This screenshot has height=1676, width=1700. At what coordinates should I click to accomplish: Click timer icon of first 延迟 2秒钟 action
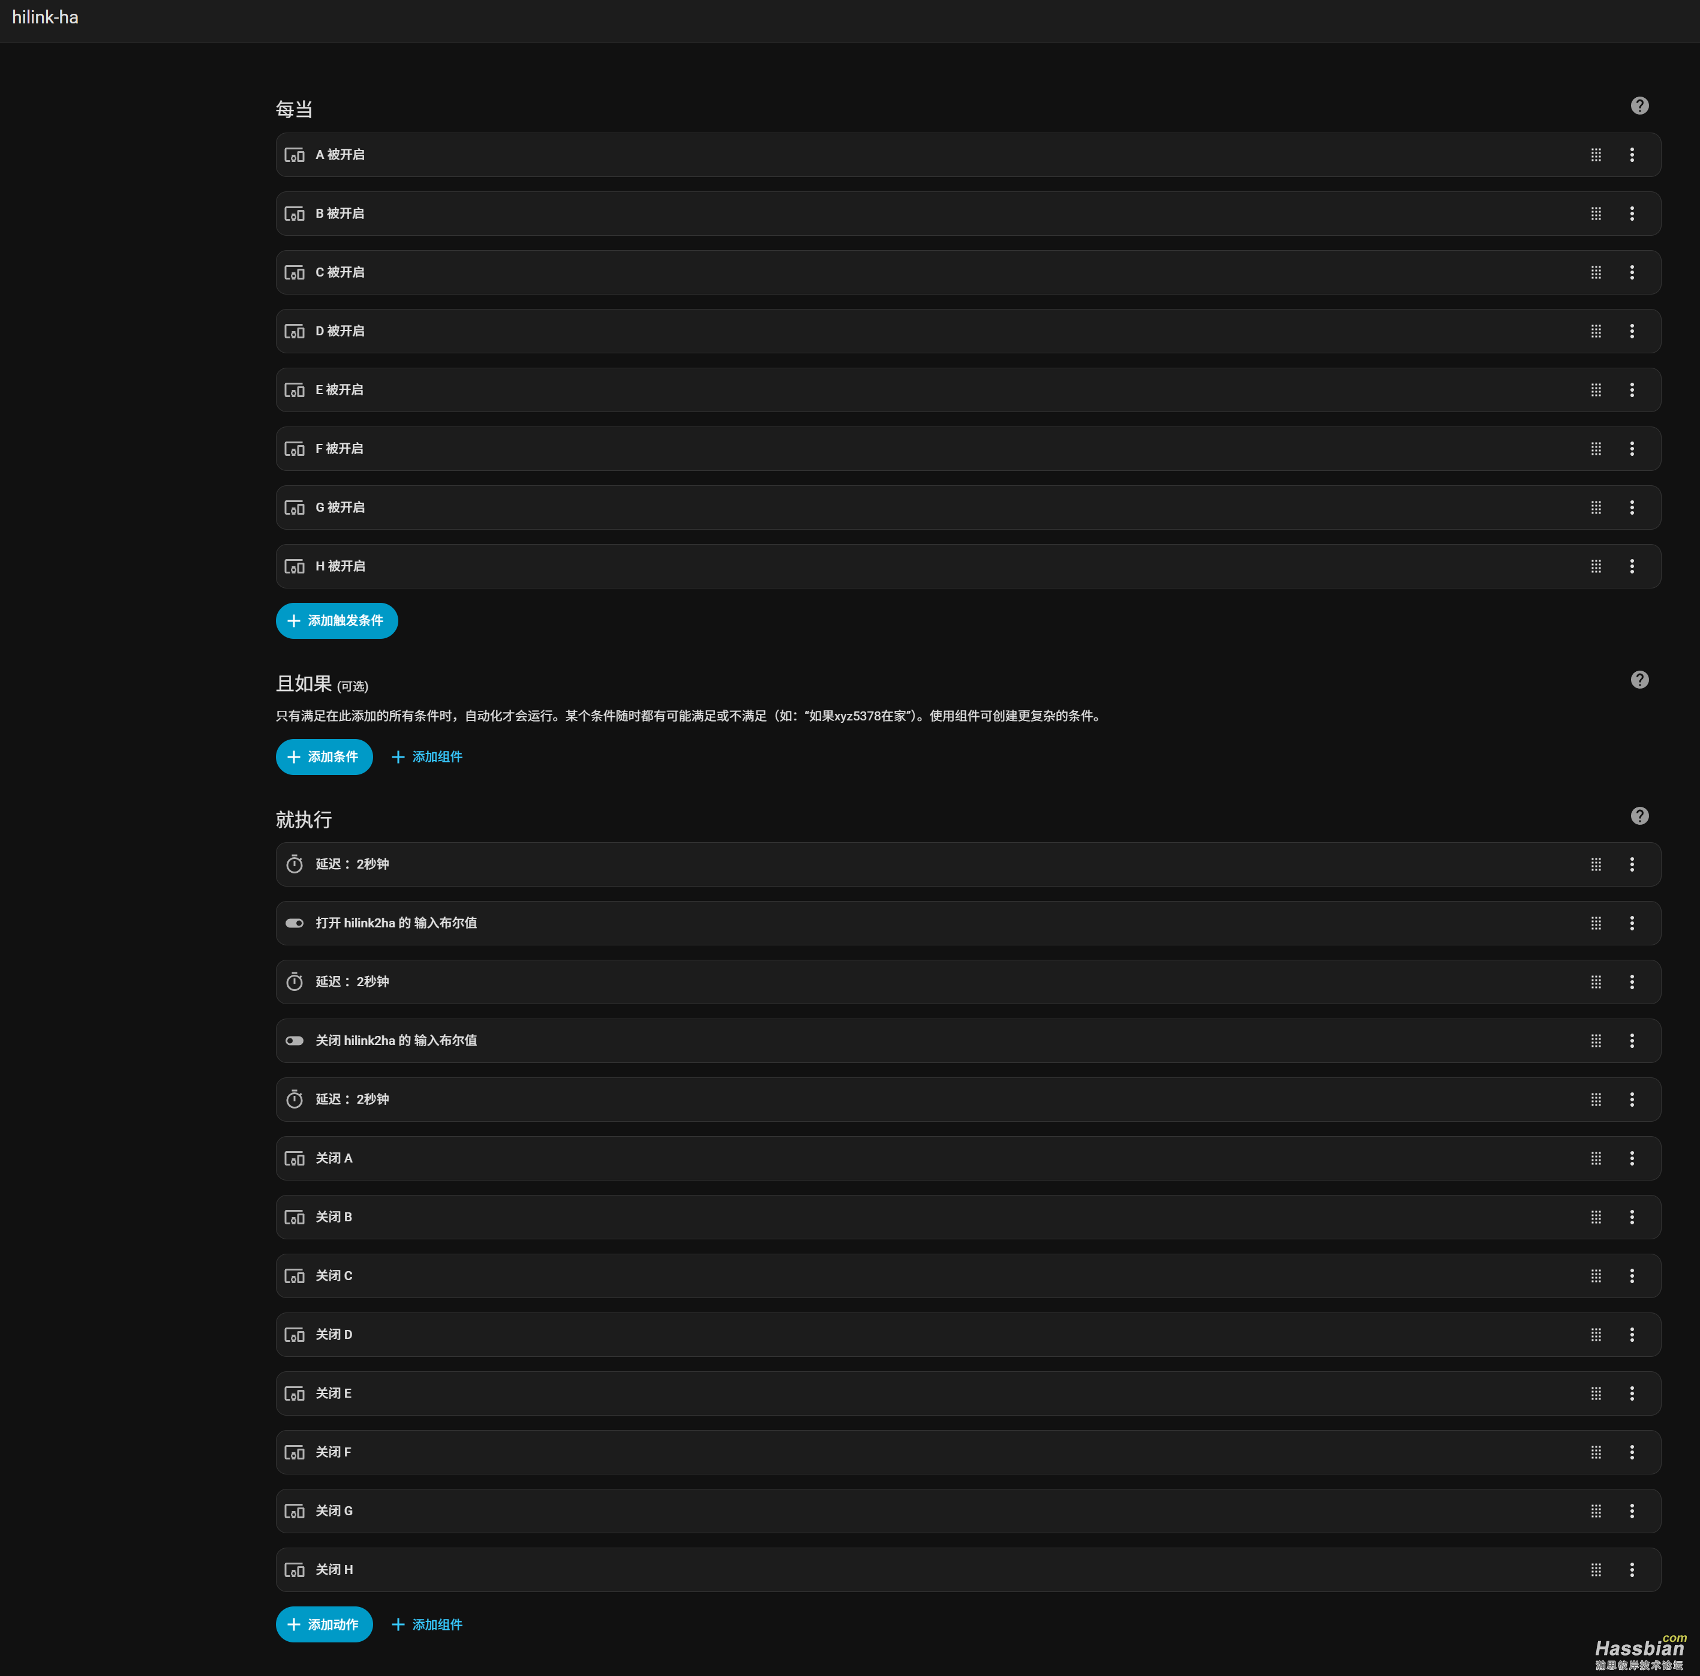tap(295, 865)
